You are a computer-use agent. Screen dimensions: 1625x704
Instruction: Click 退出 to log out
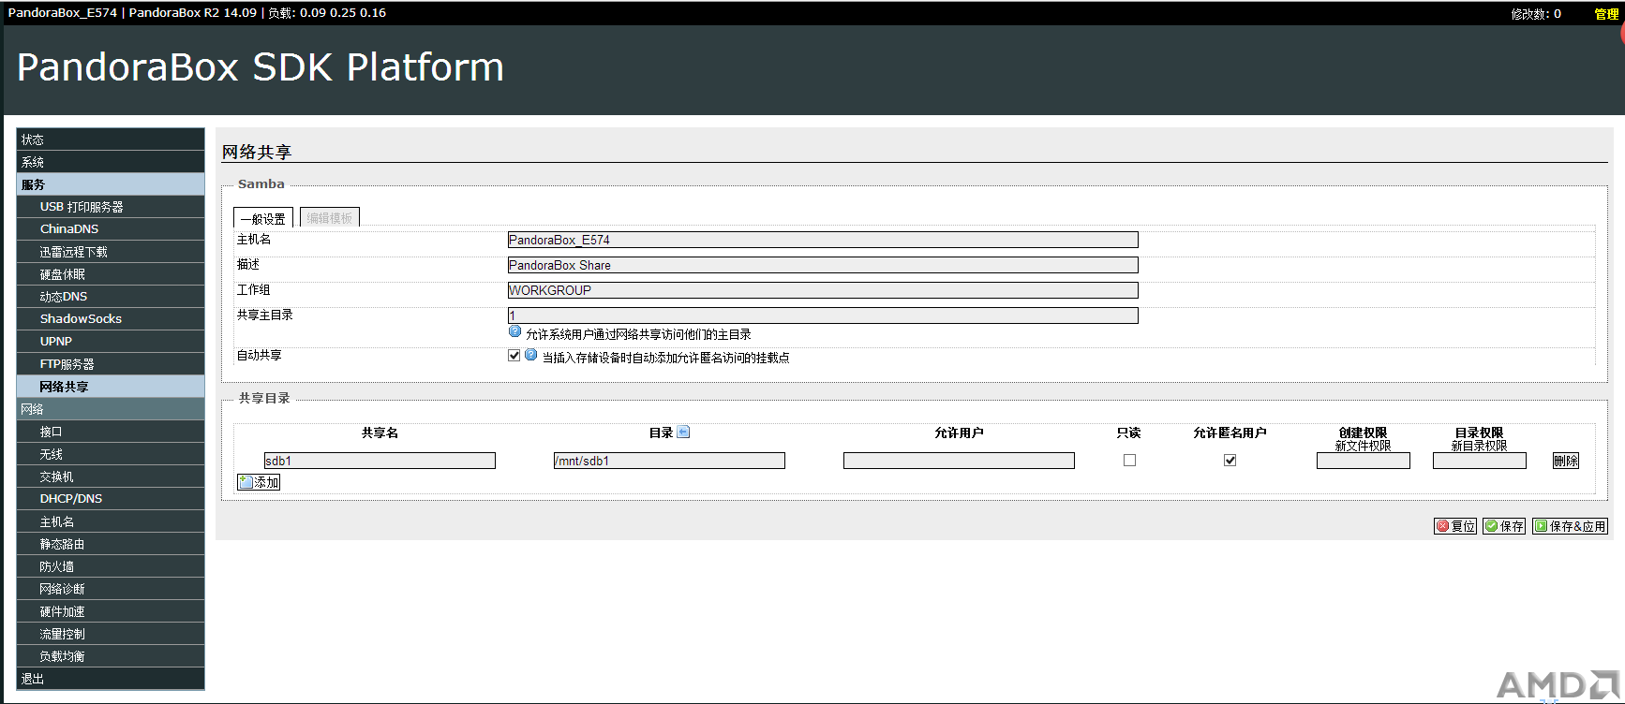[x=111, y=679]
